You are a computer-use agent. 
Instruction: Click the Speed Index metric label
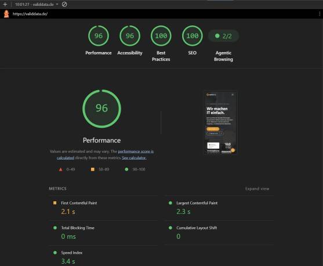click(72, 253)
